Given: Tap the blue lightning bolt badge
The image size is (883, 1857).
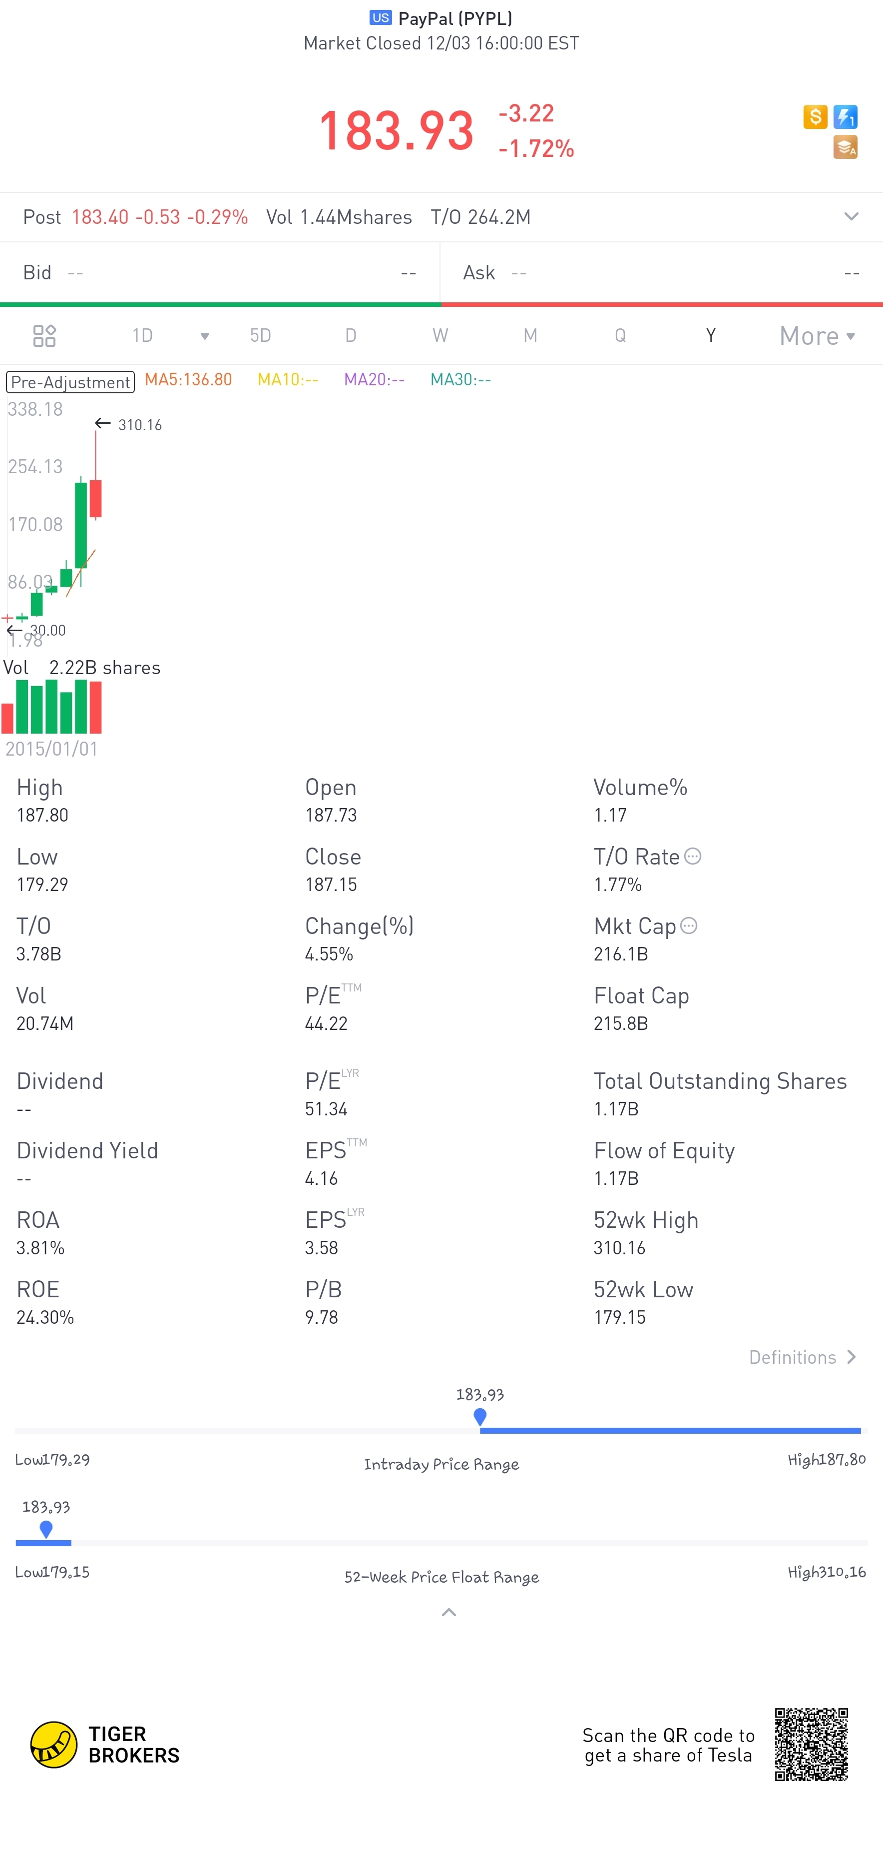Looking at the screenshot, I should coord(846,117).
